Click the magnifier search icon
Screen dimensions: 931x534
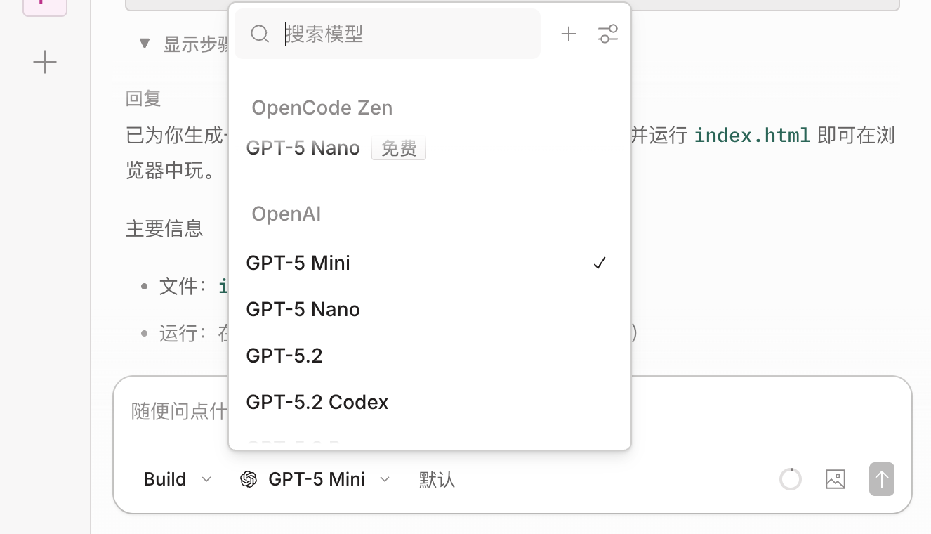(260, 34)
